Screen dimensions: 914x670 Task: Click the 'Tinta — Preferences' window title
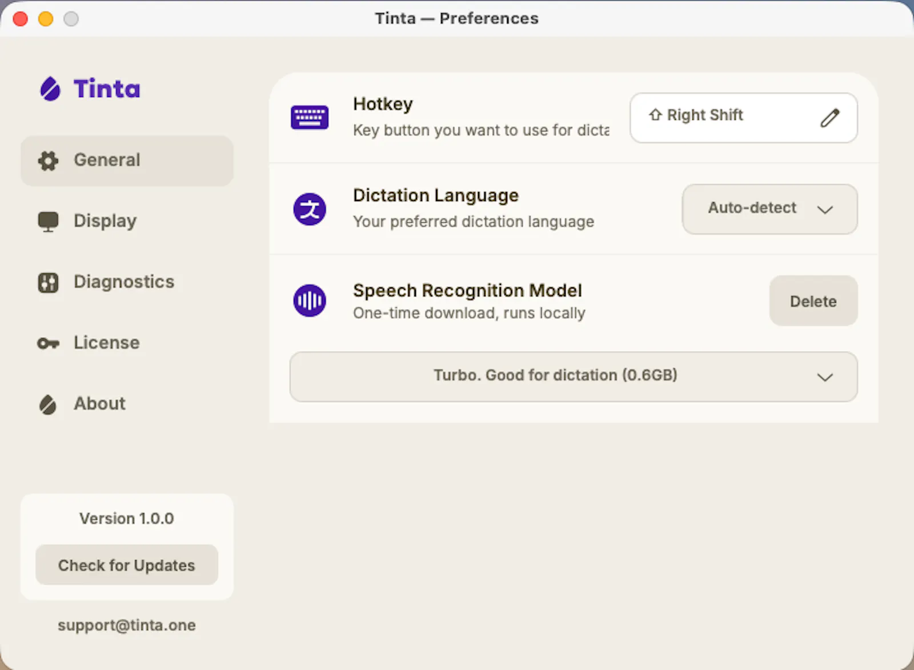456,18
